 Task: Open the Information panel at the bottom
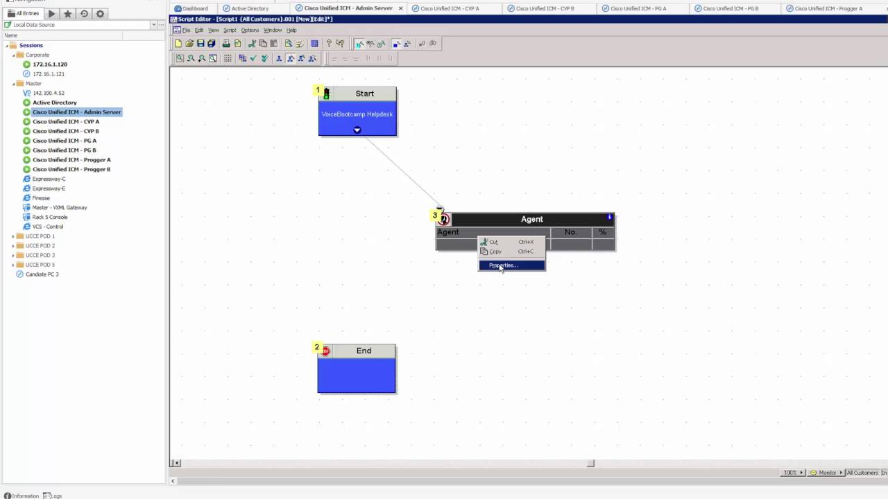click(22, 496)
